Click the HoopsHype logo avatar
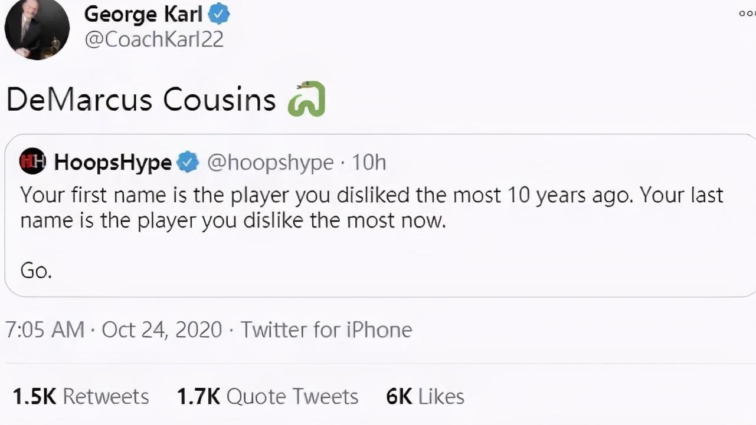The width and height of the screenshot is (756, 425). pyautogui.click(x=32, y=162)
